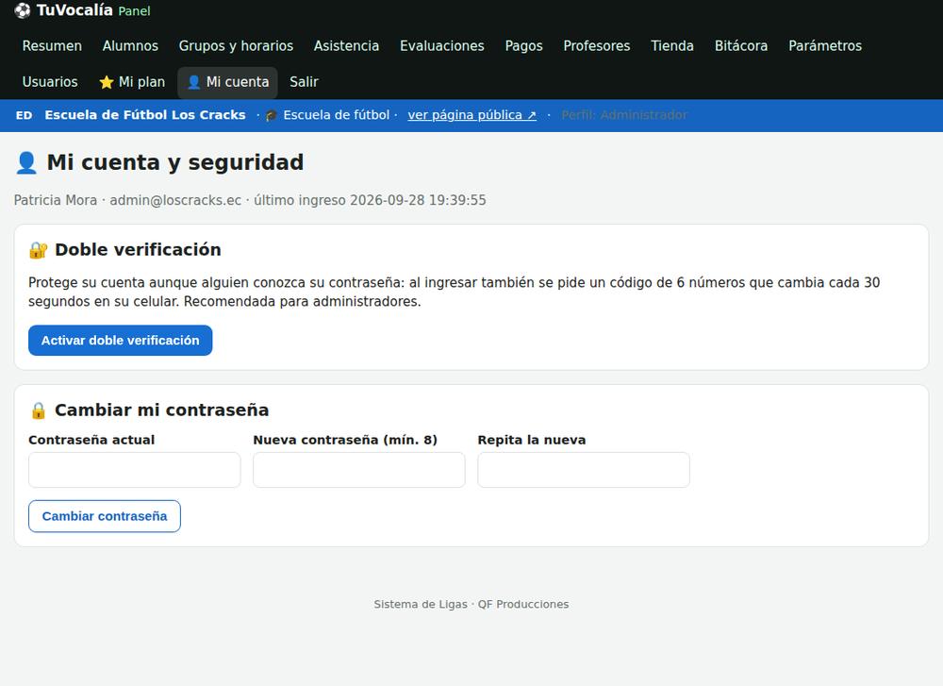Navigate to Asistencia
Viewport: 943px width, 686px height.
(x=346, y=45)
